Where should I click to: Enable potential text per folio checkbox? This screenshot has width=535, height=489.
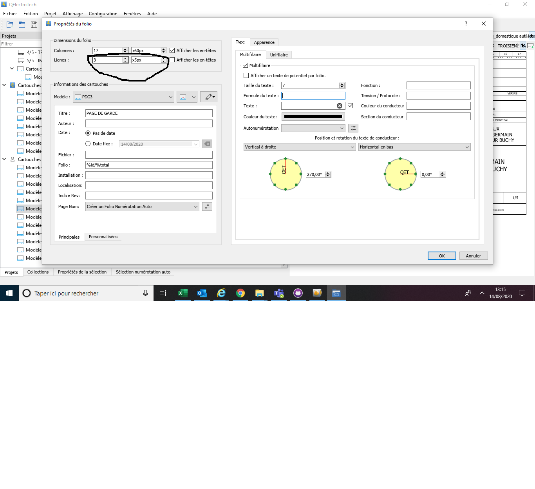coord(246,76)
